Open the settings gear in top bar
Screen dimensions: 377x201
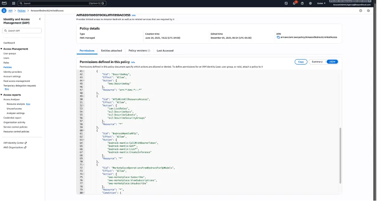point(310,3)
